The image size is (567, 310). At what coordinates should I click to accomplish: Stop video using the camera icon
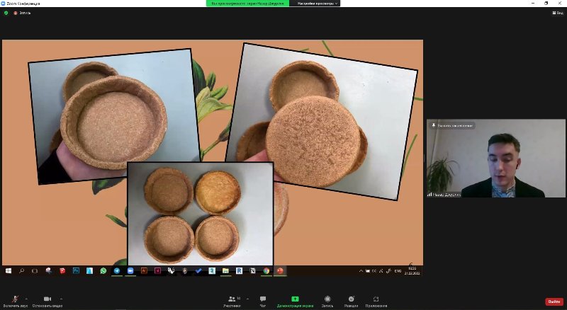pyautogui.click(x=47, y=299)
